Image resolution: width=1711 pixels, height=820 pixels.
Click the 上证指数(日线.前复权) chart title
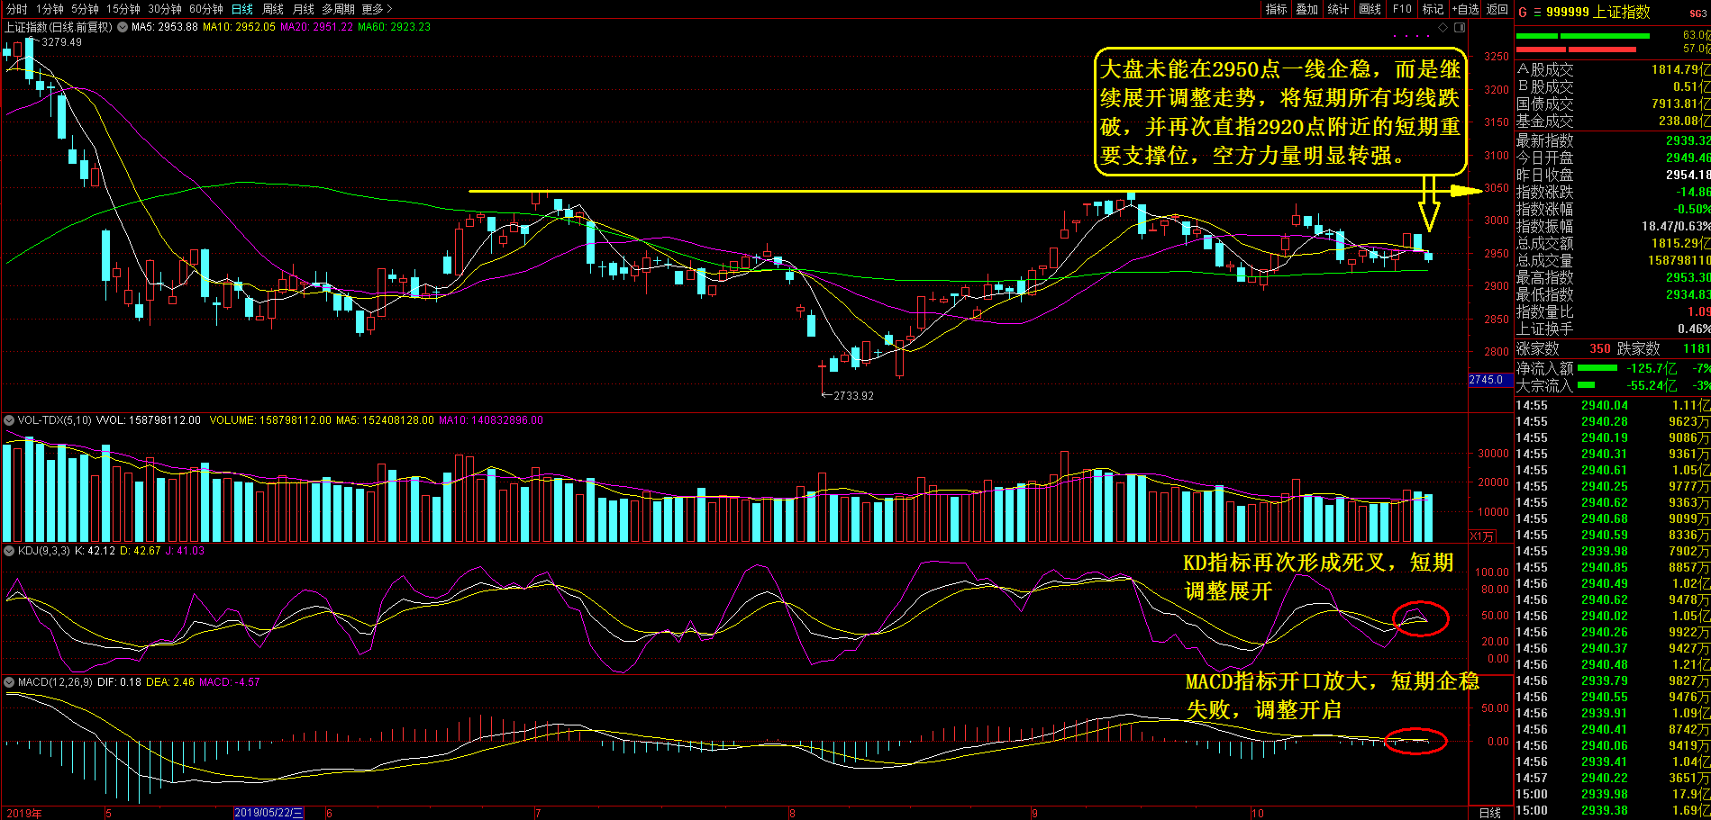click(59, 27)
